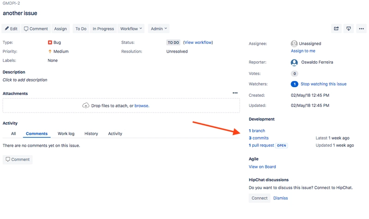
Task: Open the Attachments section options ellipsis
Action: pos(235,93)
